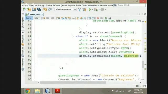Click the Find Next Occurrence icon

click(66, 18)
